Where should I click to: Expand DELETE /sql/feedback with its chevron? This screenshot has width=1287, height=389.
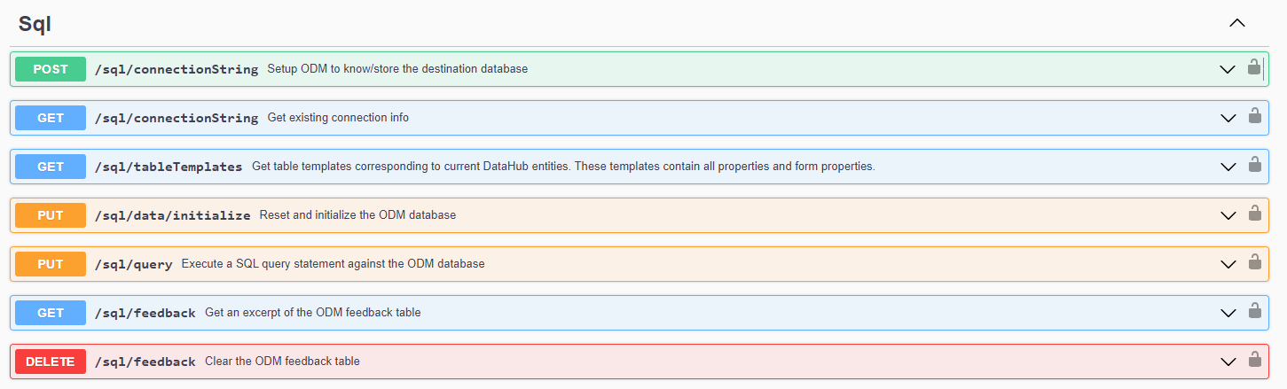[x=1228, y=362]
